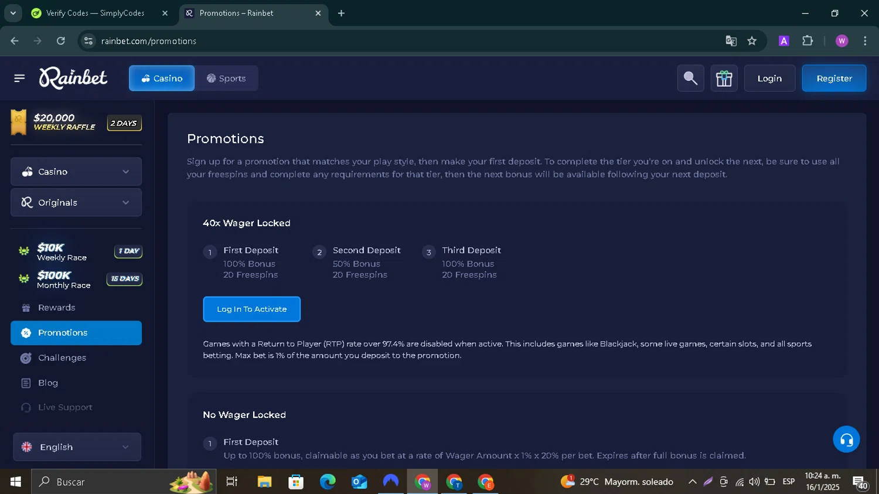Bookmark this page with the star icon

click(752, 41)
